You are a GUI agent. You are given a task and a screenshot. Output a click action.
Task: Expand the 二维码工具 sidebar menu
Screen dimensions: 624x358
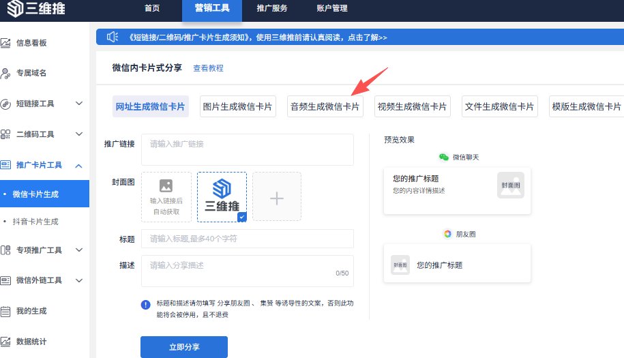point(78,134)
